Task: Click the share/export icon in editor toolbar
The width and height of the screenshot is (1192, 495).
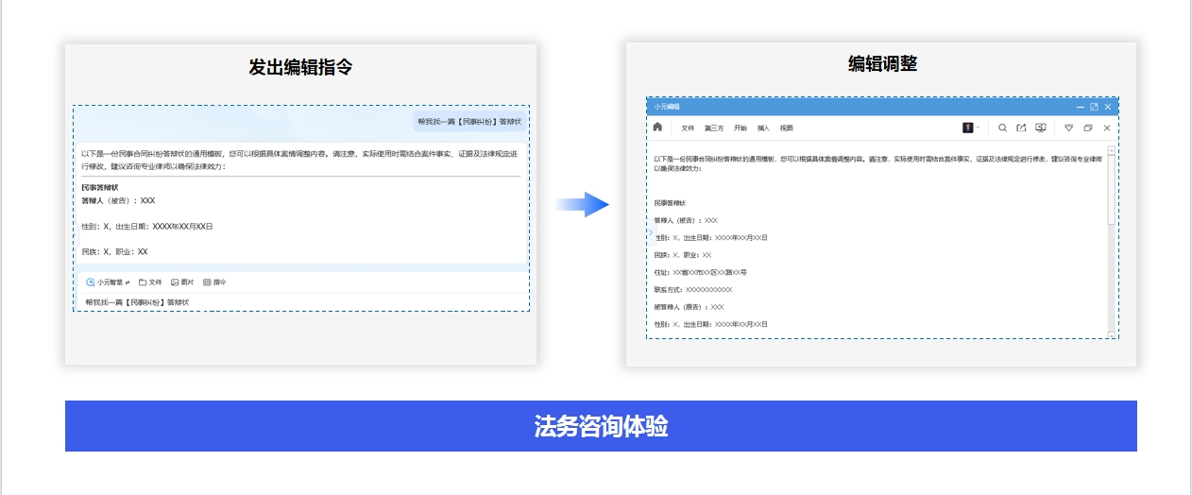Action: [x=1021, y=128]
